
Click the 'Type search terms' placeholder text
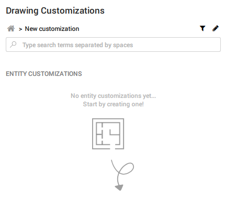pyautogui.click(x=77, y=45)
